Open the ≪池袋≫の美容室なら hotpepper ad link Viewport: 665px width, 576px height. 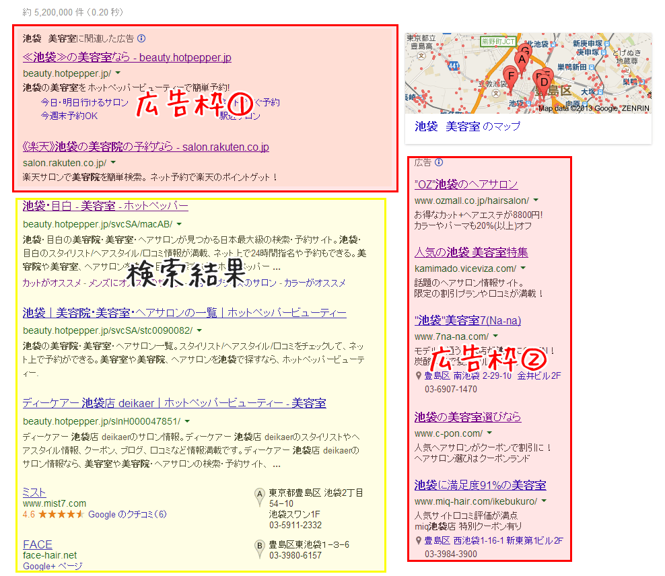click(x=127, y=57)
